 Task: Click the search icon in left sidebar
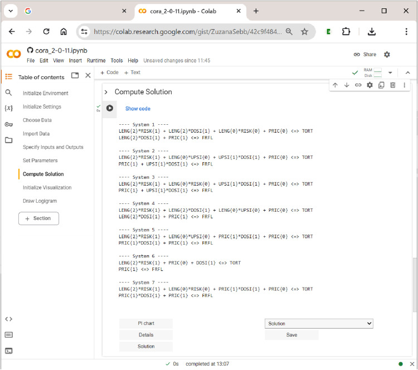click(8, 93)
